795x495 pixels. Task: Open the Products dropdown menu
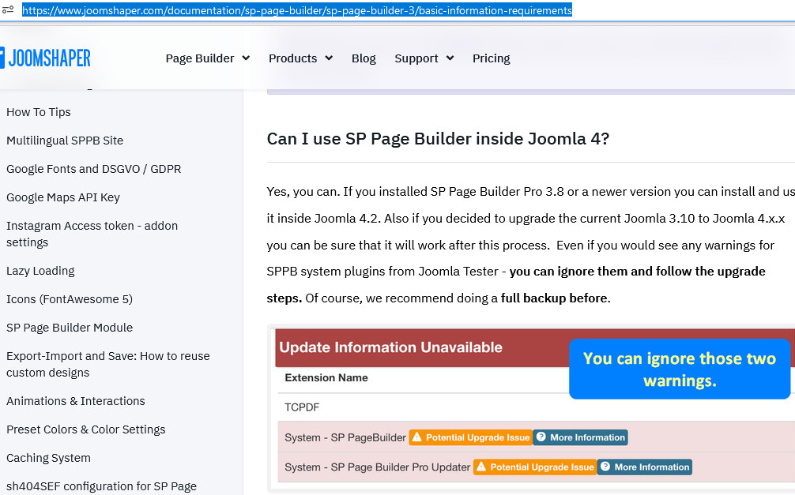coord(300,58)
